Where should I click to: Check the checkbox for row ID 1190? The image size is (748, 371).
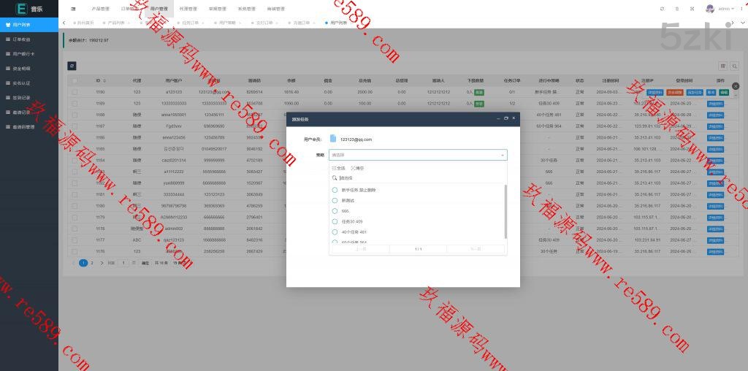click(75, 91)
